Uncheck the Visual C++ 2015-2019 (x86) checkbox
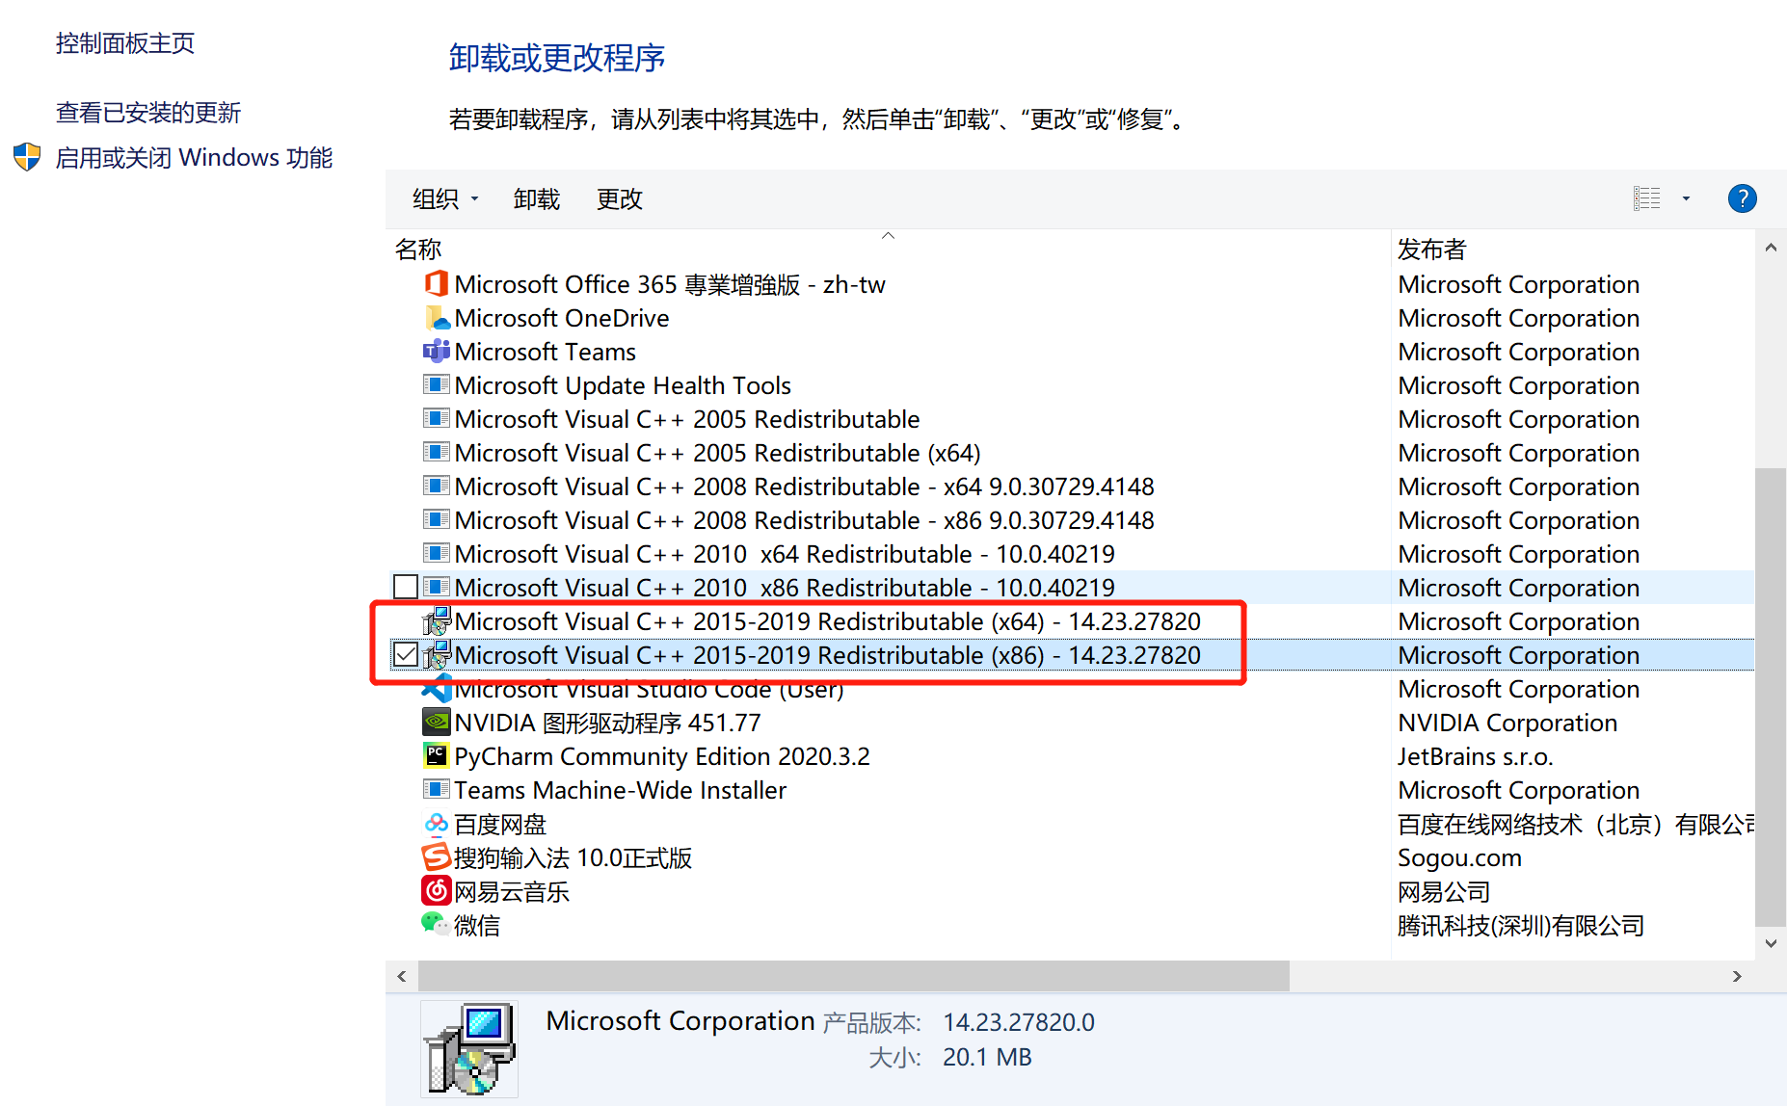Screen dimensions: 1787x1106 406,655
